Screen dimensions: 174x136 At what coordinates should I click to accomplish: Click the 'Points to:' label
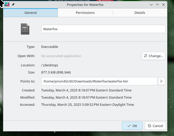[28, 81]
